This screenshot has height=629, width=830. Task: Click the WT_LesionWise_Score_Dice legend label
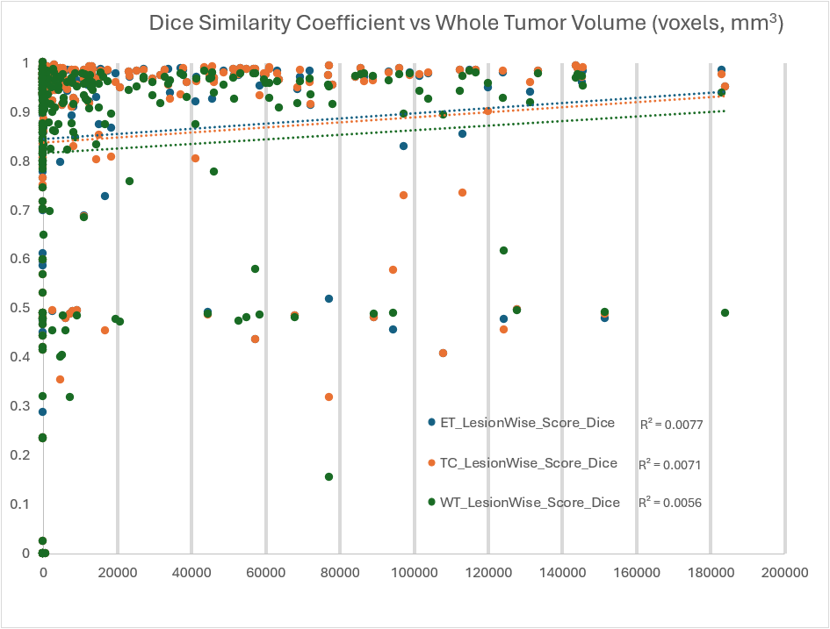[530, 502]
